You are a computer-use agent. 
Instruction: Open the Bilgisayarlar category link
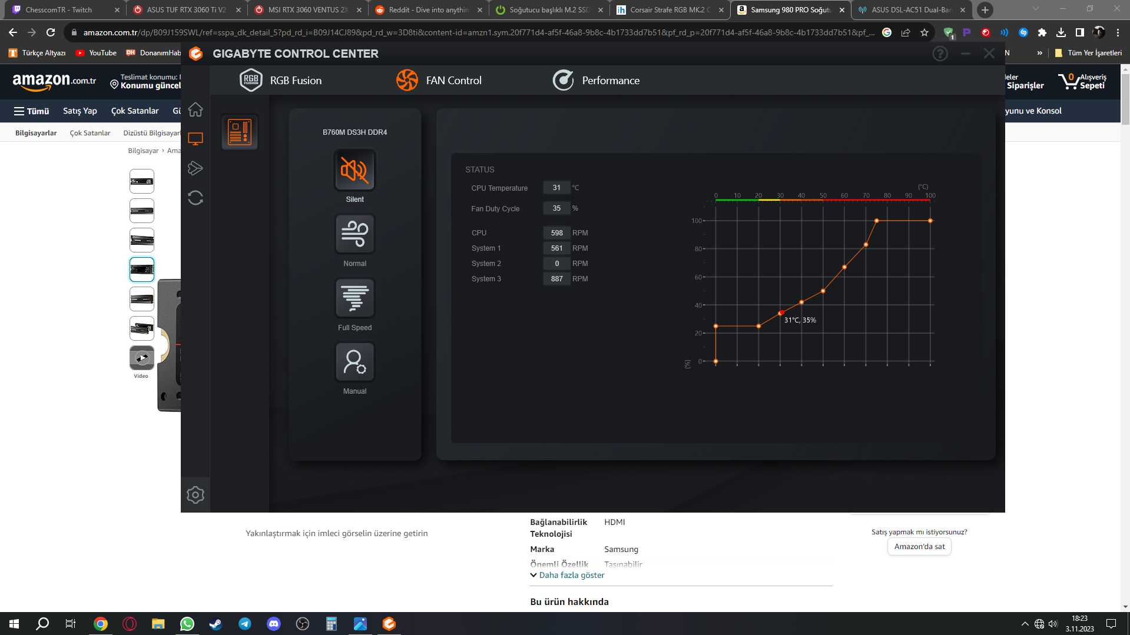pos(36,133)
